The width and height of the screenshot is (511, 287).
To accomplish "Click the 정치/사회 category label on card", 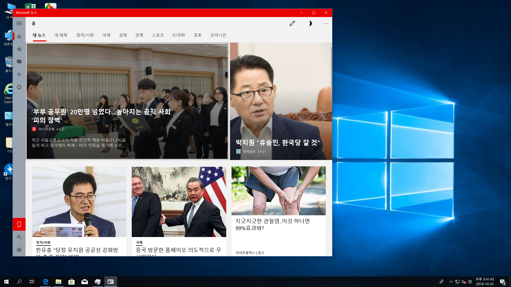I will 43,242.
